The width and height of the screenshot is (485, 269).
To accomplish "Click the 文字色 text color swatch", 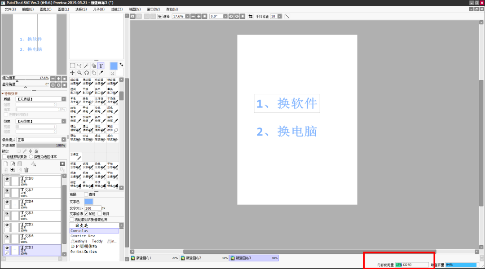I will point(88,202).
